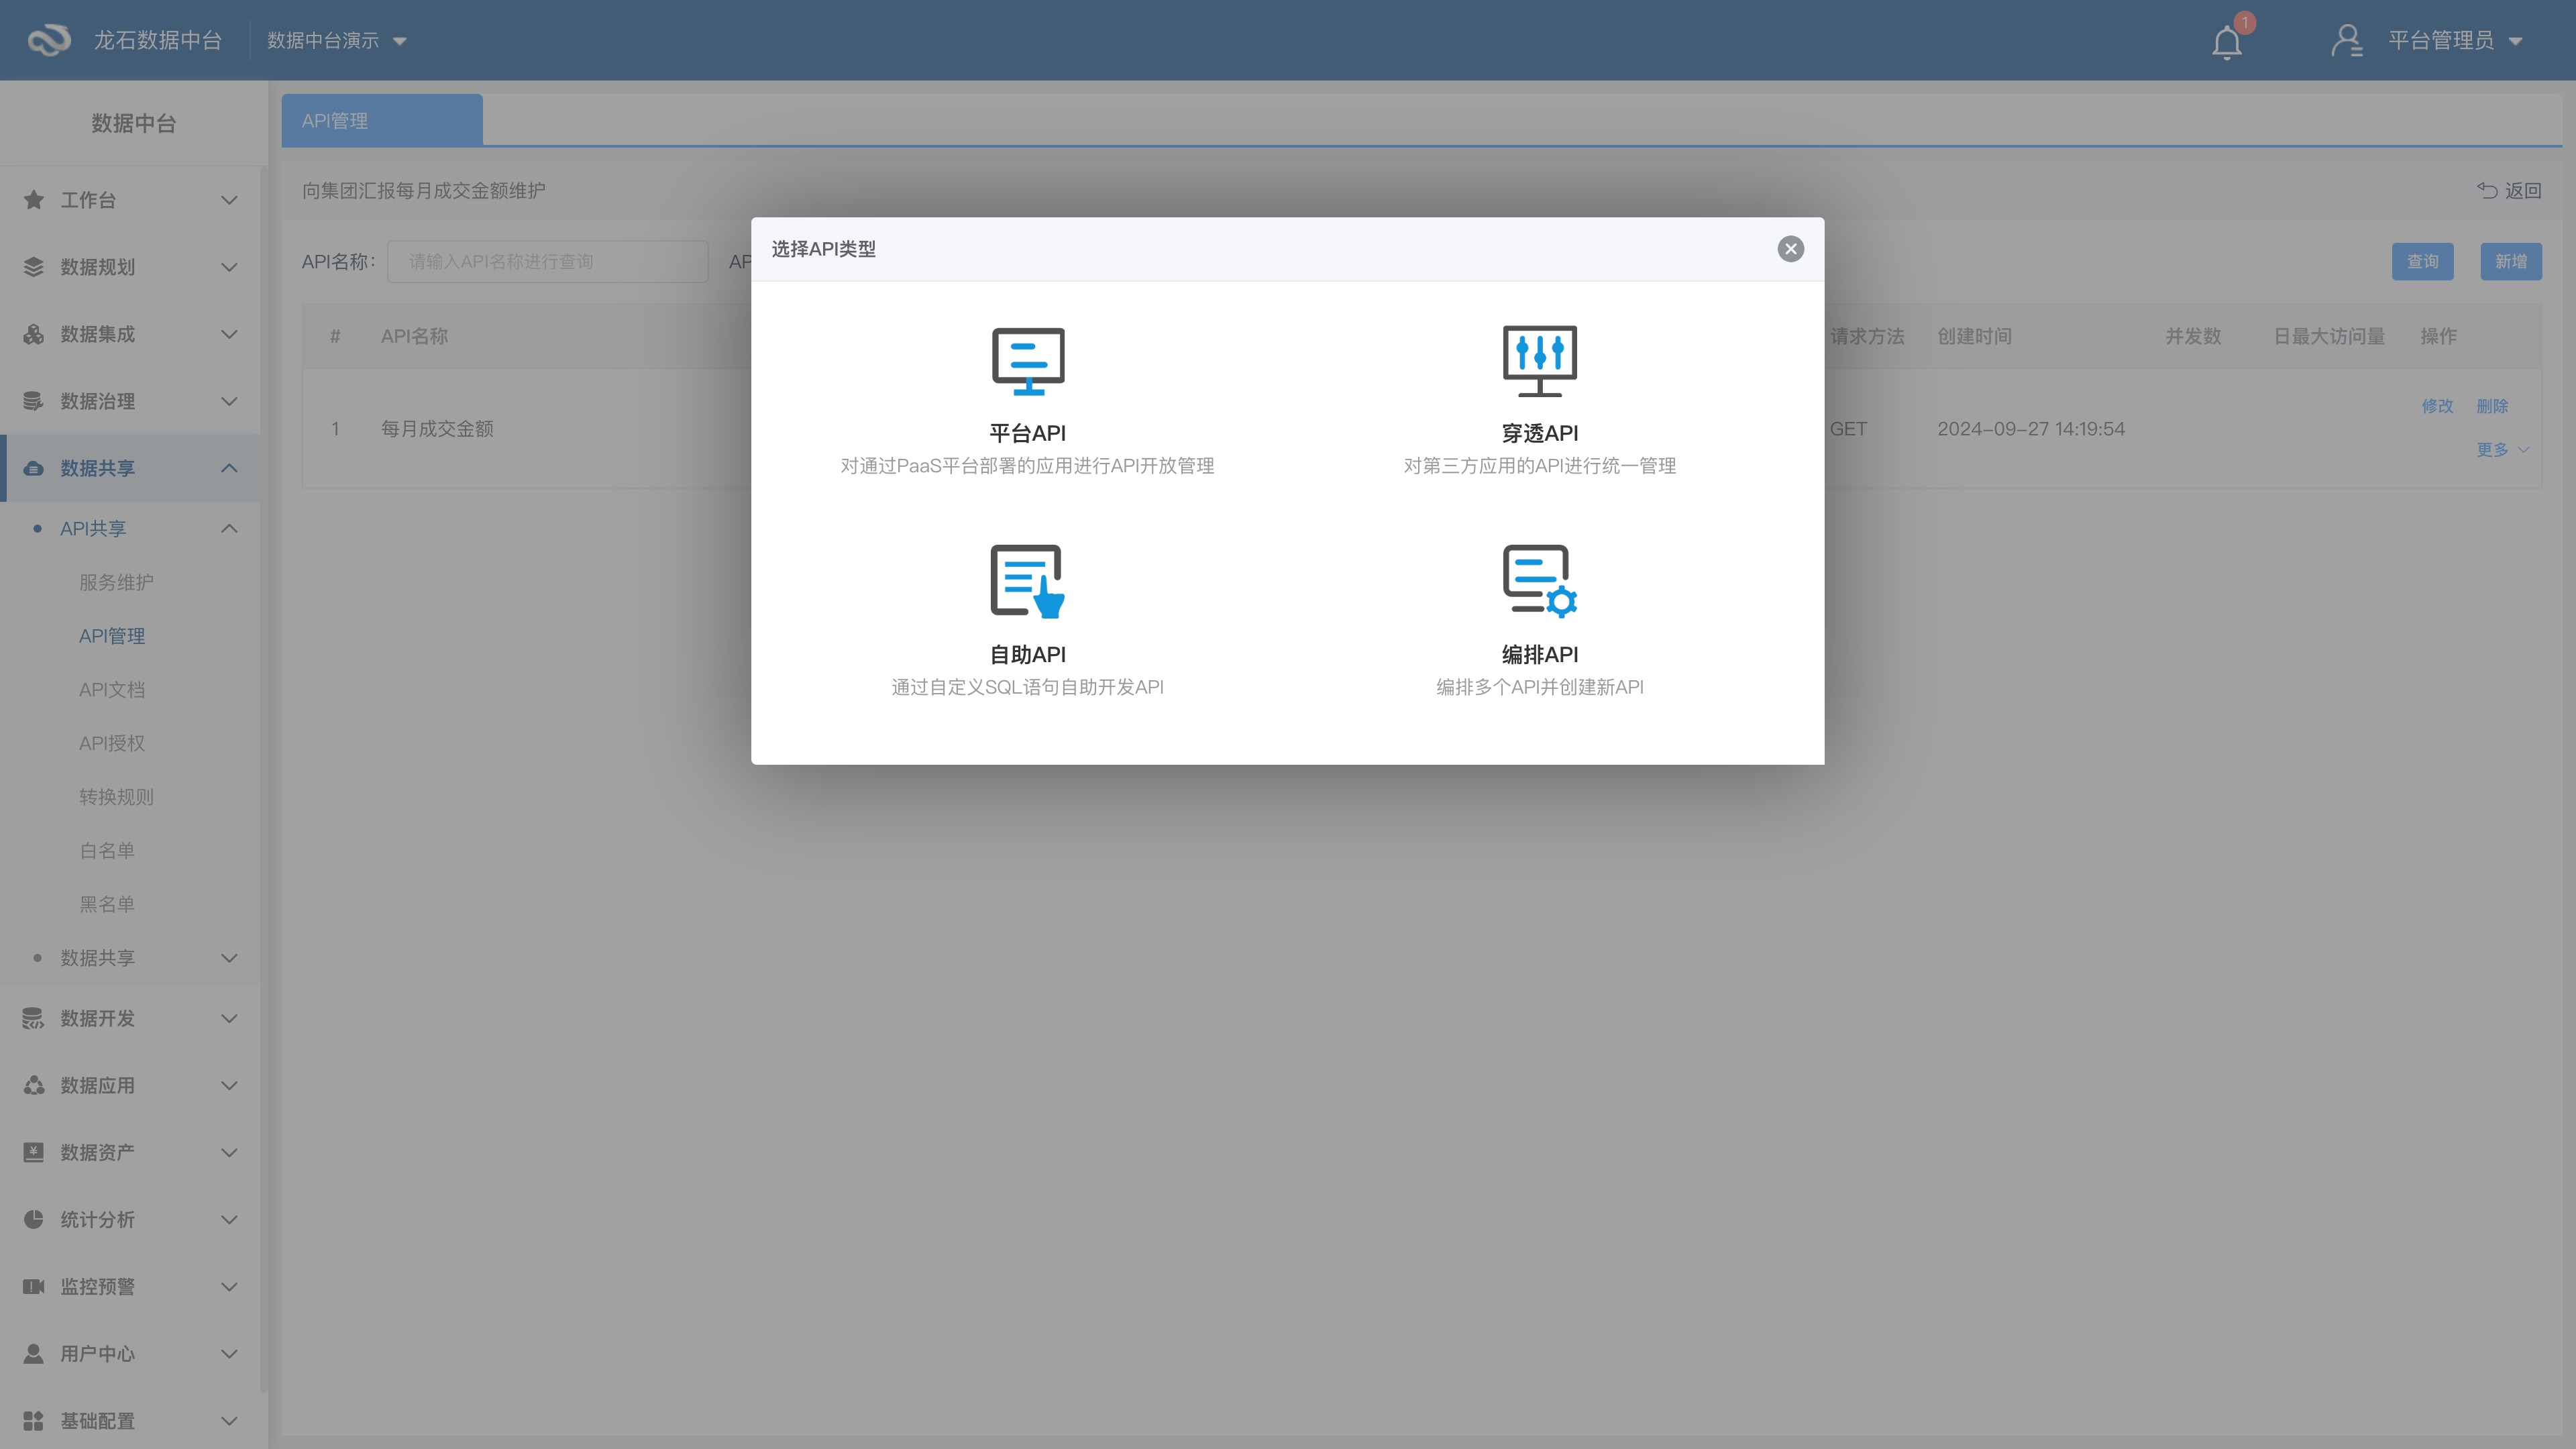This screenshot has height=1449, width=2576.
Task: Click the 新增 button
Action: (x=2510, y=262)
